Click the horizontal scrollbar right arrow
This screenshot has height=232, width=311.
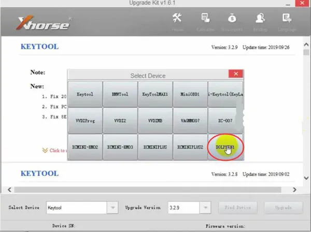point(294,190)
